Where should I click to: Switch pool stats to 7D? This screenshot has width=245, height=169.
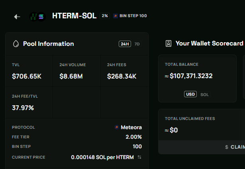(137, 44)
